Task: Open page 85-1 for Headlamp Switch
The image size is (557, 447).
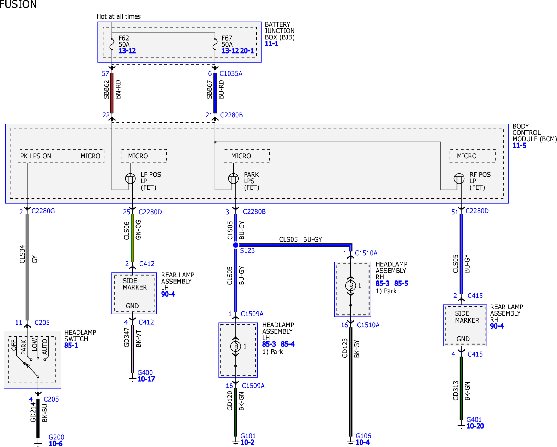Action: click(x=71, y=345)
